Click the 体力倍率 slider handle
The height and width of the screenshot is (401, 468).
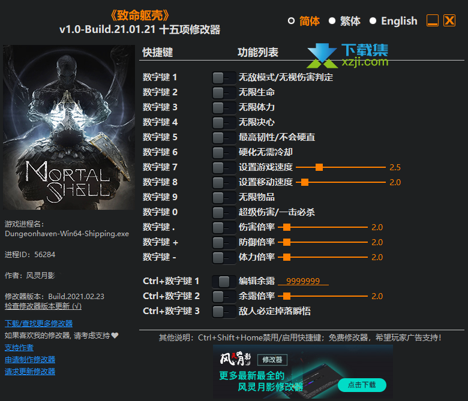click(x=287, y=257)
